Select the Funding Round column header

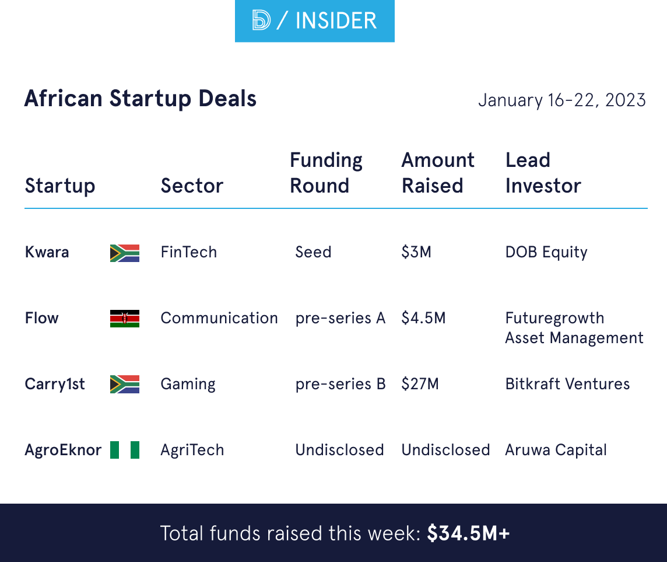327,173
